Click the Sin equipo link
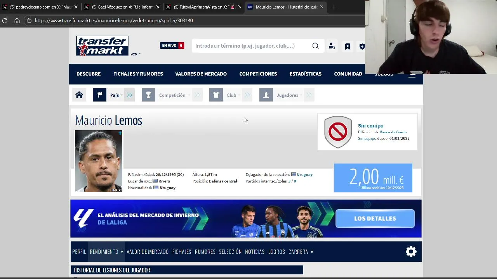The height and width of the screenshot is (279, 497). (x=370, y=126)
